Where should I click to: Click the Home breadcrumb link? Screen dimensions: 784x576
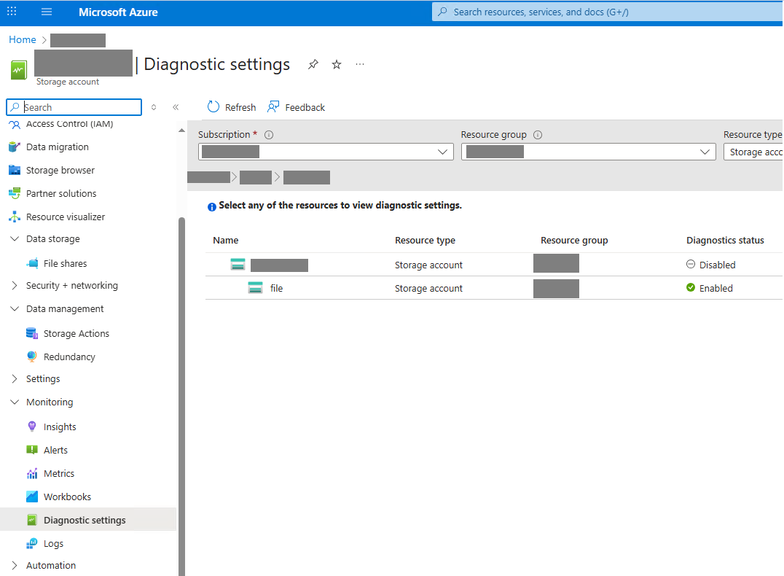pyautogui.click(x=22, y=40)
